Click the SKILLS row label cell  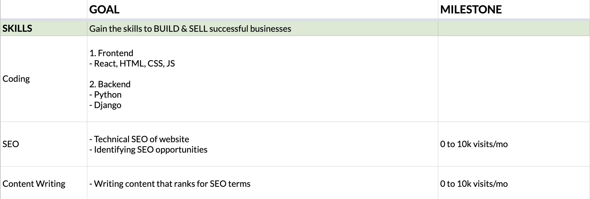(x=17, y=28)
